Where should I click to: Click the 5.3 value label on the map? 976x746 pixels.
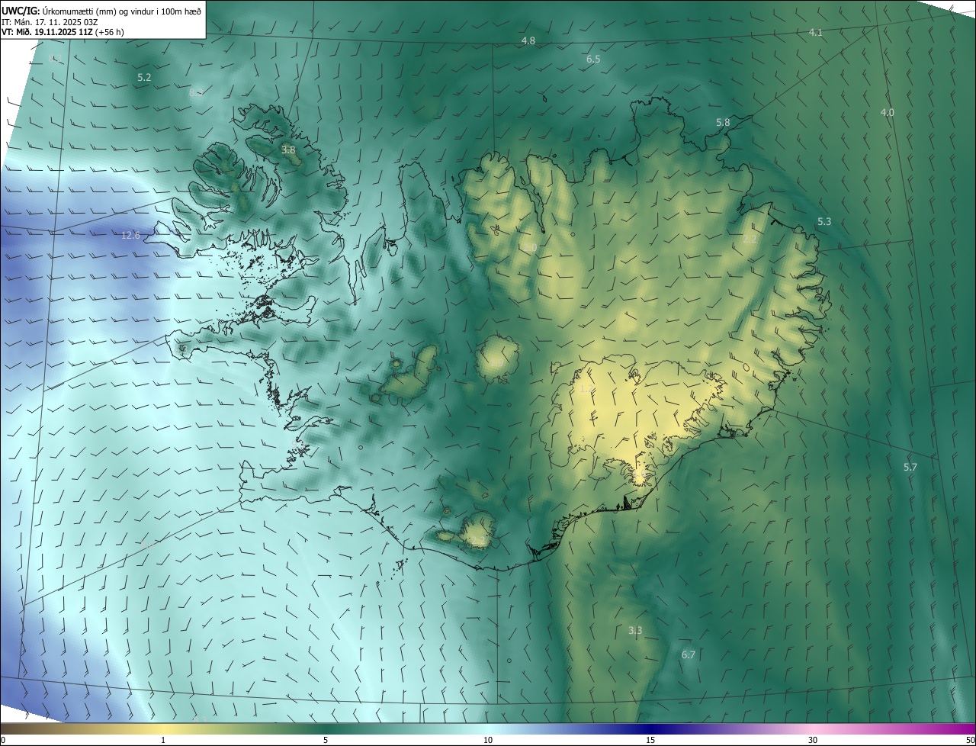(824, 221)
